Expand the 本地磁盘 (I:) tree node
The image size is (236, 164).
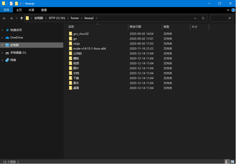coord(2,53)
